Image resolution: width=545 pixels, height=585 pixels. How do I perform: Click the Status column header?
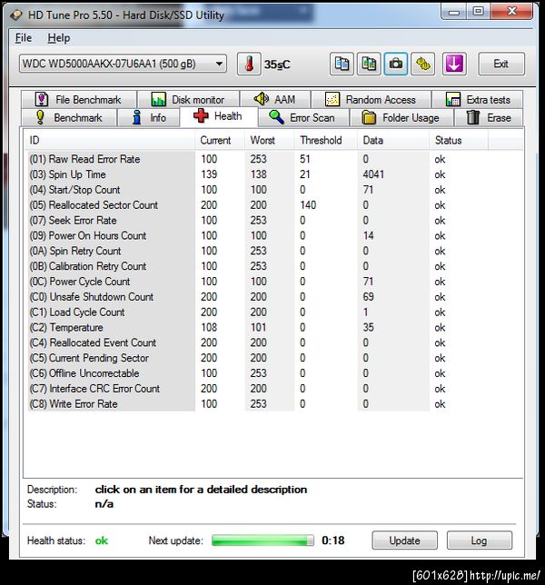(x=459, y=140)
